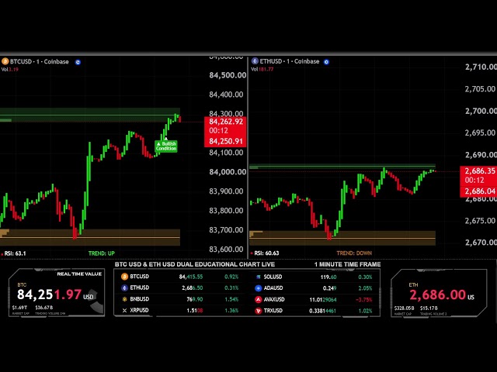Click the Bullish Condition green label
Image resolution: width=497 pixels, height=372 pixels.
165,146
